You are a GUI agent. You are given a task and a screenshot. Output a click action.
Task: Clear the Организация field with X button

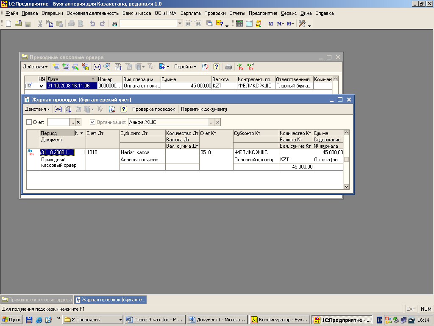point(218,122)
